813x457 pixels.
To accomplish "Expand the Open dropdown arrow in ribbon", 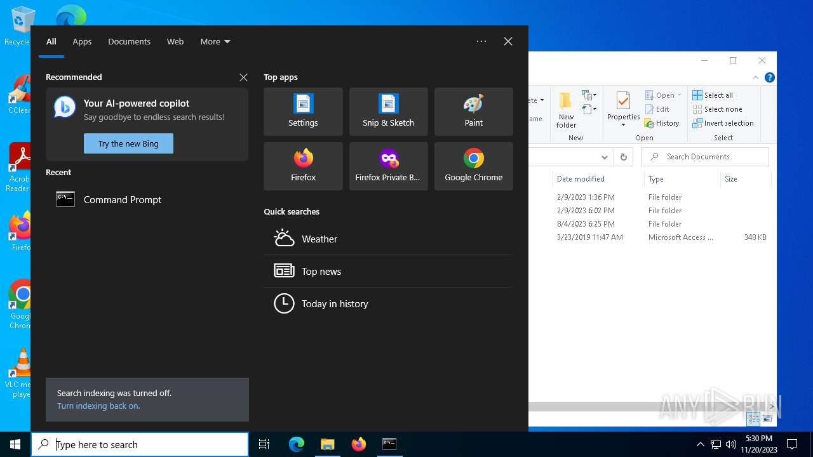I will tap(679, 95).
